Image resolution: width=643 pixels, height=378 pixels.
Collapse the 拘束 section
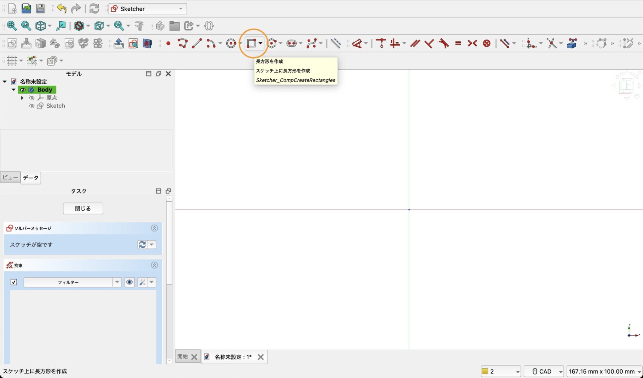pyautogui.click(x=154, y=265)
